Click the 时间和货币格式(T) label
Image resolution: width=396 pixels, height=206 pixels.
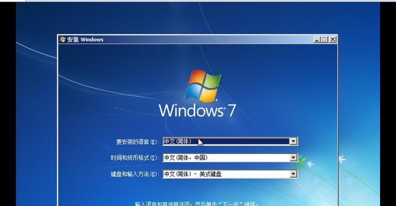pos(135,158)
